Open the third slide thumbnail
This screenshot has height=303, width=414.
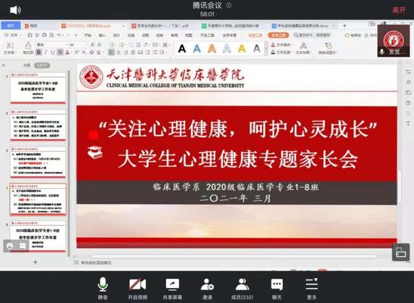38,162
